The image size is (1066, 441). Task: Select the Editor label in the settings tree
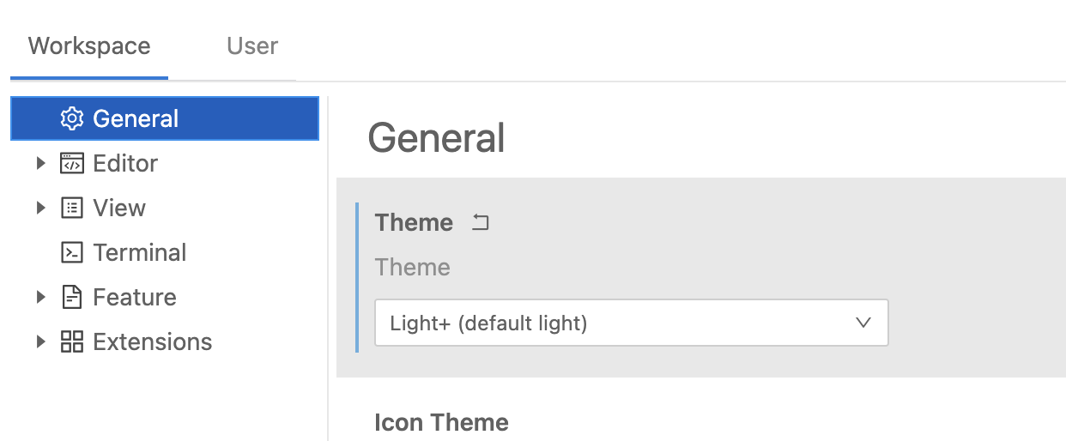coord(125,163)
